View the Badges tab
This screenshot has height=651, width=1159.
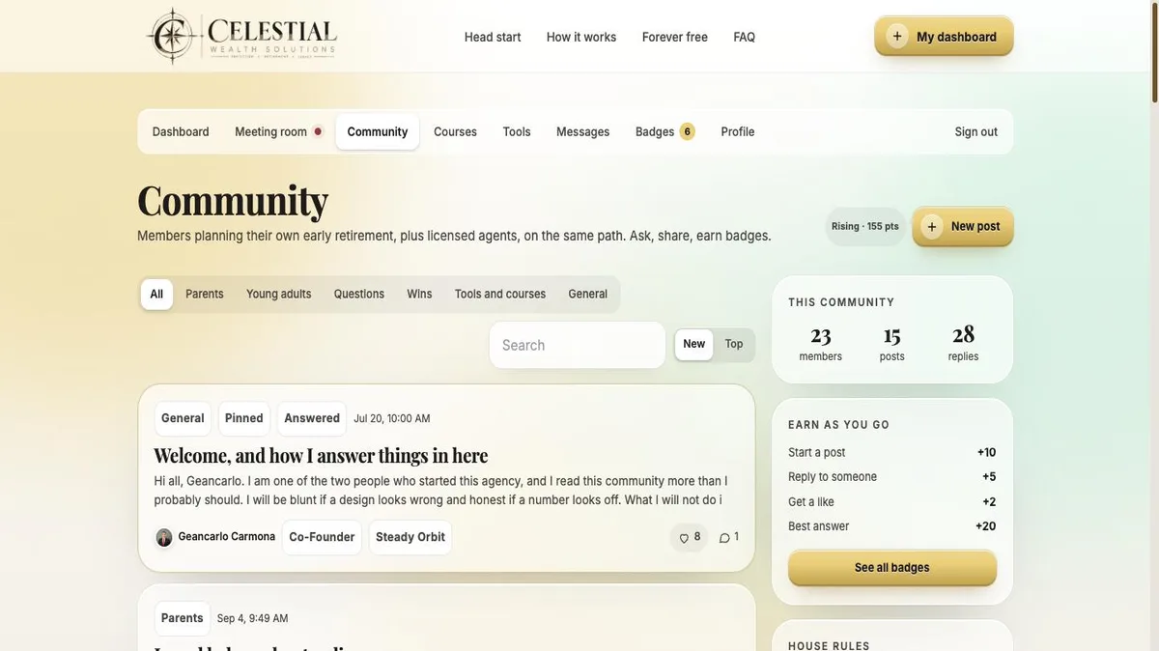coord(664,131)
